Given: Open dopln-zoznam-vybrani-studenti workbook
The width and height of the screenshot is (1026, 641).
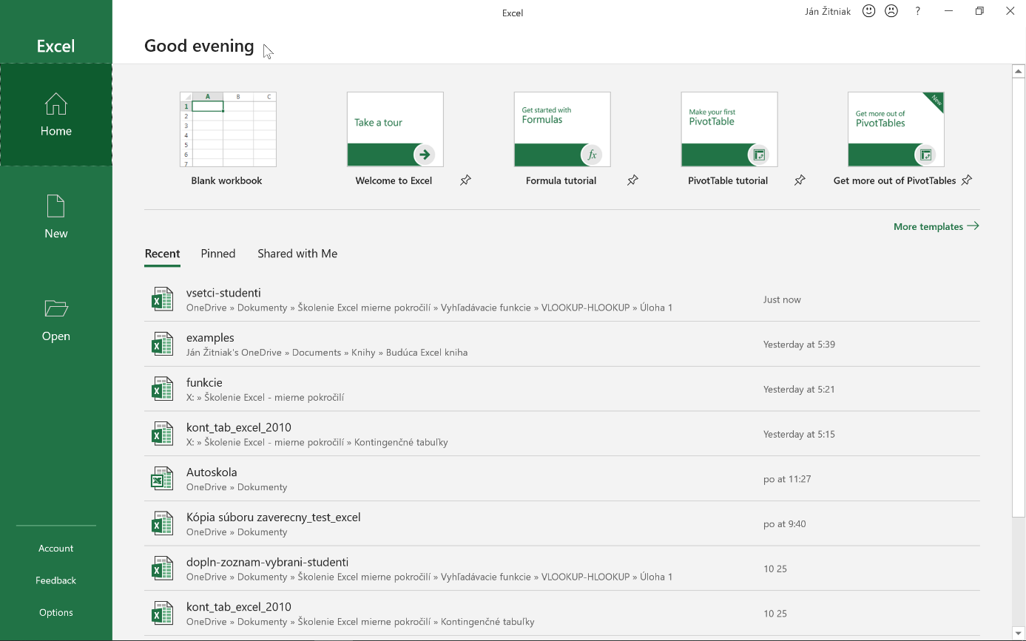Looking at the screenshot, I should pyautogui.click(x=562, y=569).
